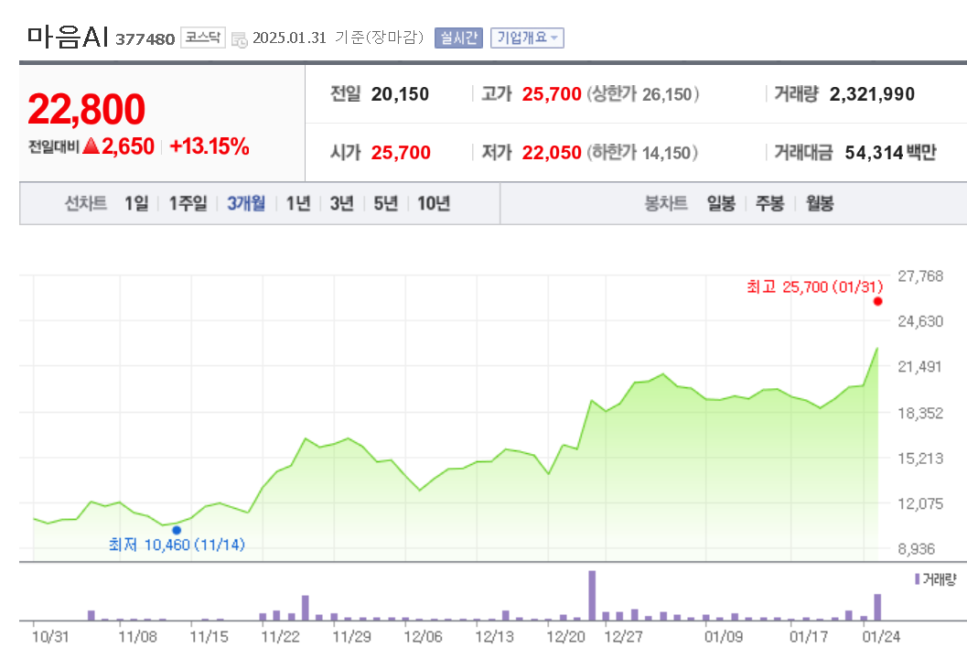Select the 1일 line chart tab
This screenshot has width=967, height=659.
136,203
